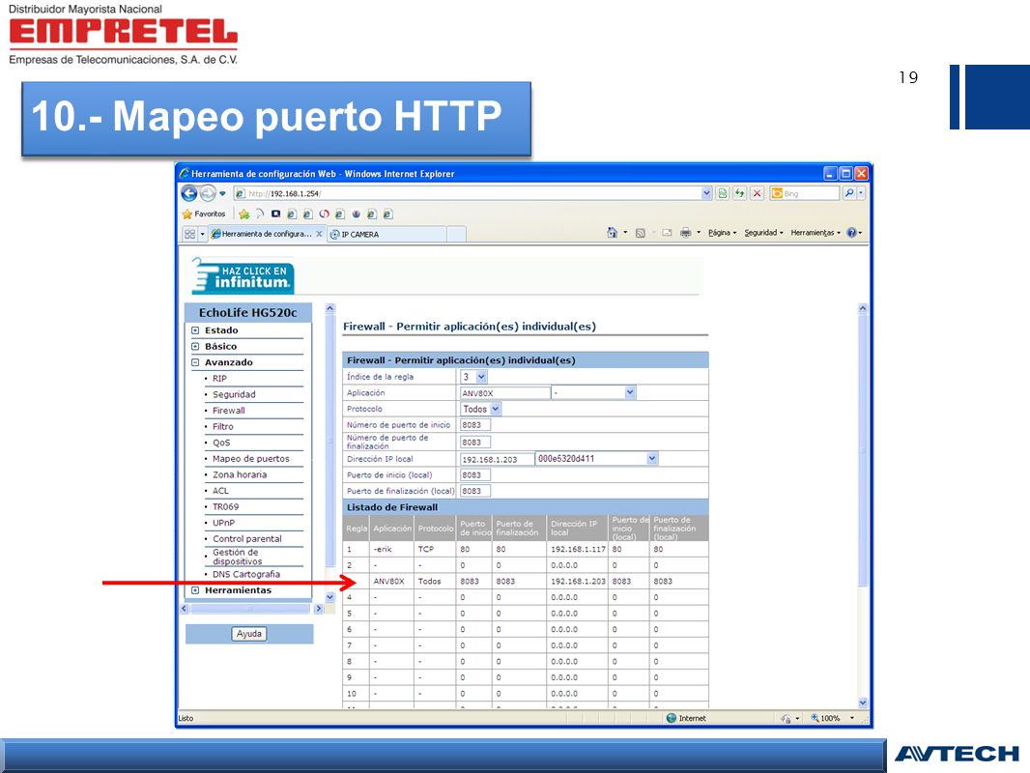Click the RSS feeds icon
This screenshot has height=773, width=1030.
[x=641, y=233]
